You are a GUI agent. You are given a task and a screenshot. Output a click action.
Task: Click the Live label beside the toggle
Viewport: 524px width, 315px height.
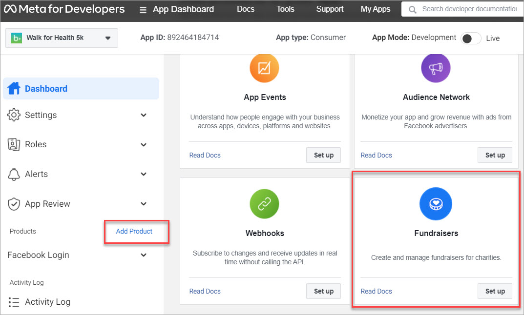point(493,39)
